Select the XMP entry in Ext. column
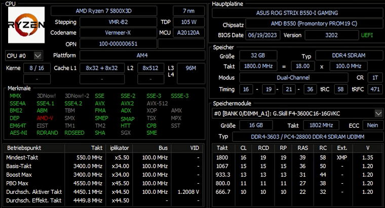Screen dimensions: 385x208 [x=342, y=158]
